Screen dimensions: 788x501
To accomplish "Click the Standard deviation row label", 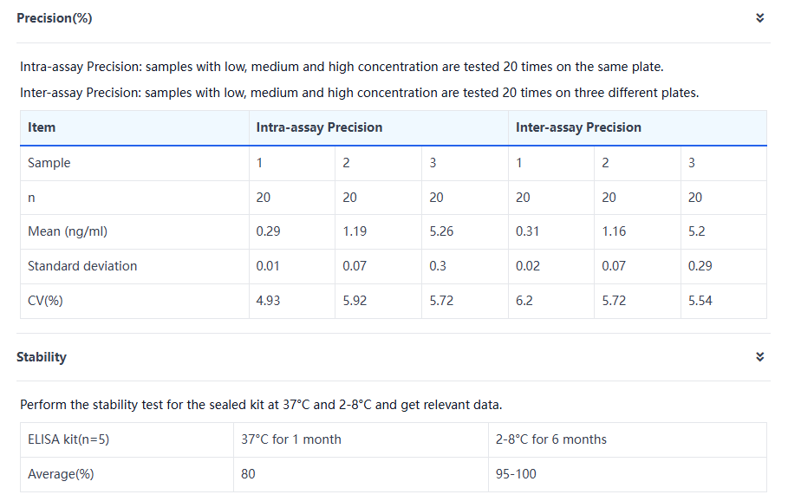I will (x=82, y=266).
